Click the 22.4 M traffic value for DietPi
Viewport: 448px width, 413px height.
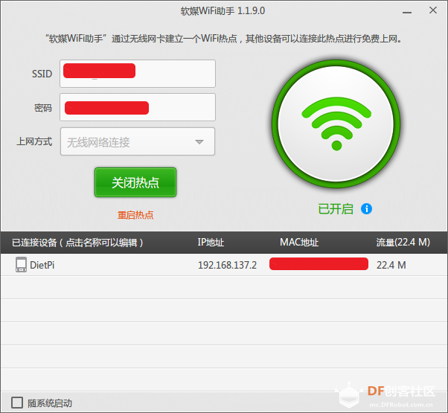391,265
